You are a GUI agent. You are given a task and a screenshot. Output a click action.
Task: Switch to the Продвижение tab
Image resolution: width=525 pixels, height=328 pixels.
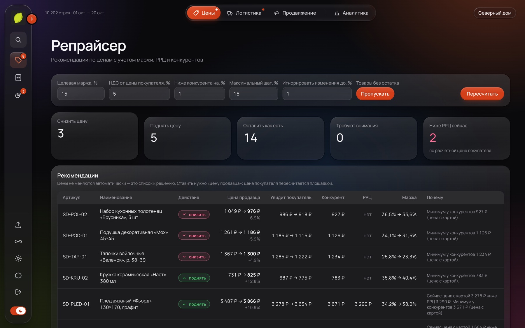(x=295, y=13)
